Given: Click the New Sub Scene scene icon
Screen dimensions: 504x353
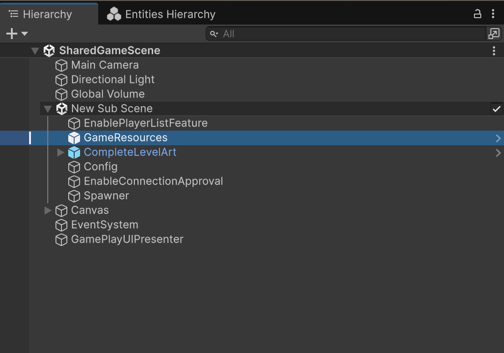Looking at the screenshot, I should pyautogui.click(x=62, y=108).
